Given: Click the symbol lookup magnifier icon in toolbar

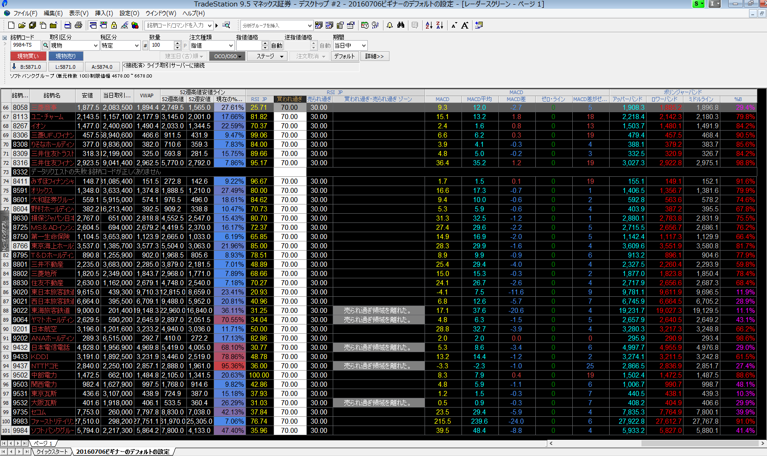Looking at the screenshot, I should tap(226, 25).
